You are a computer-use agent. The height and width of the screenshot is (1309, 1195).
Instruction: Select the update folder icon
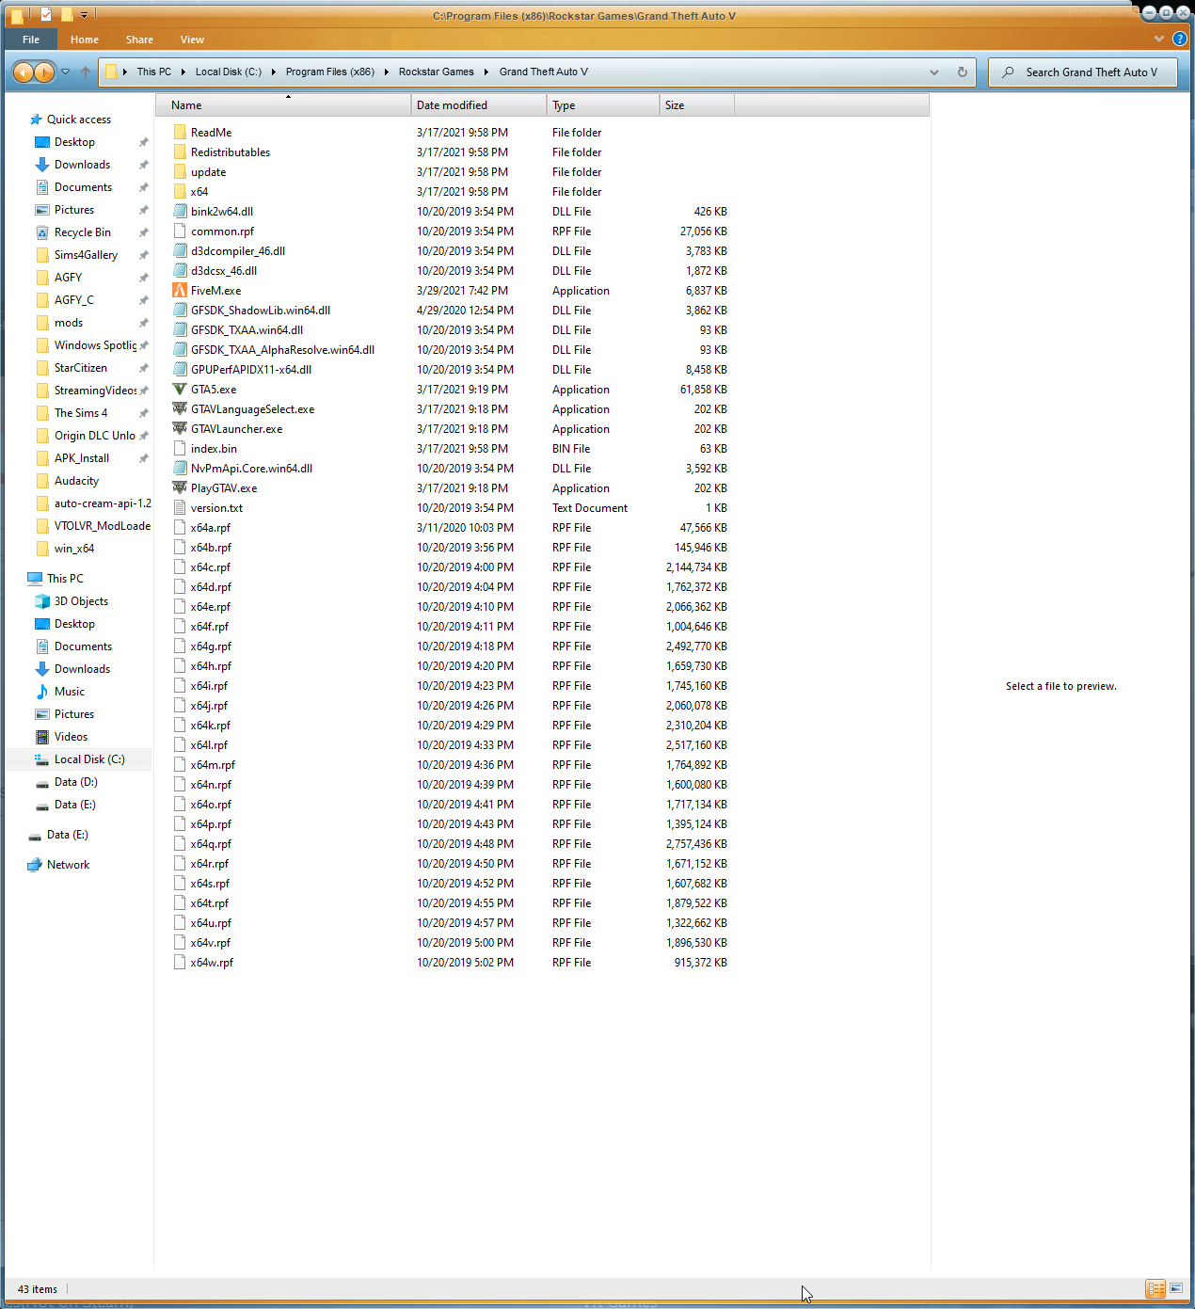click(180, 172)
